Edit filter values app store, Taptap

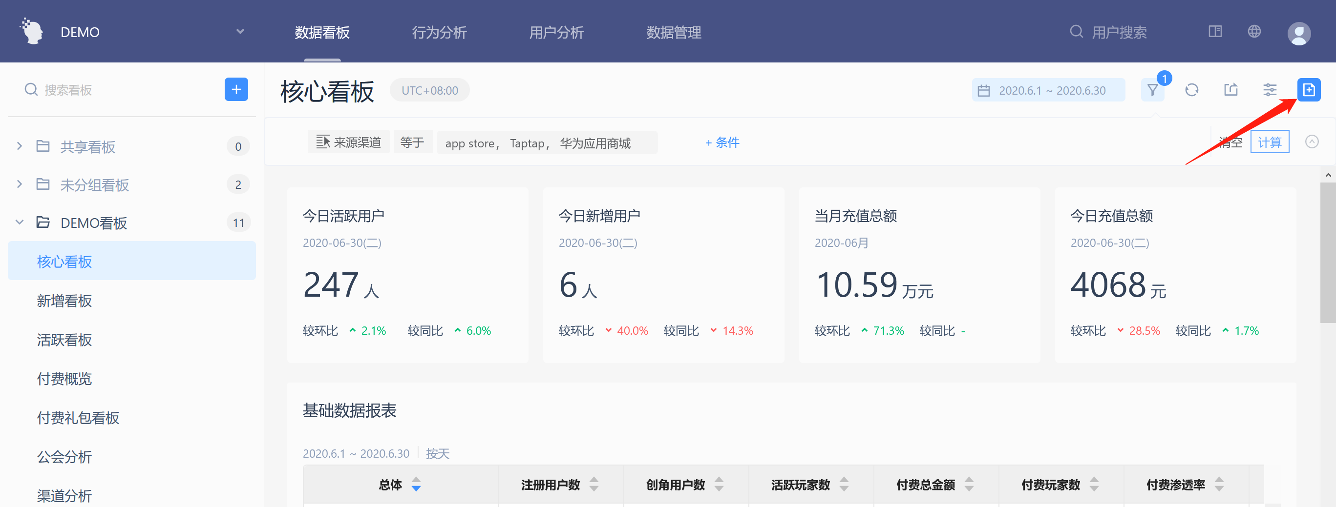547,143
